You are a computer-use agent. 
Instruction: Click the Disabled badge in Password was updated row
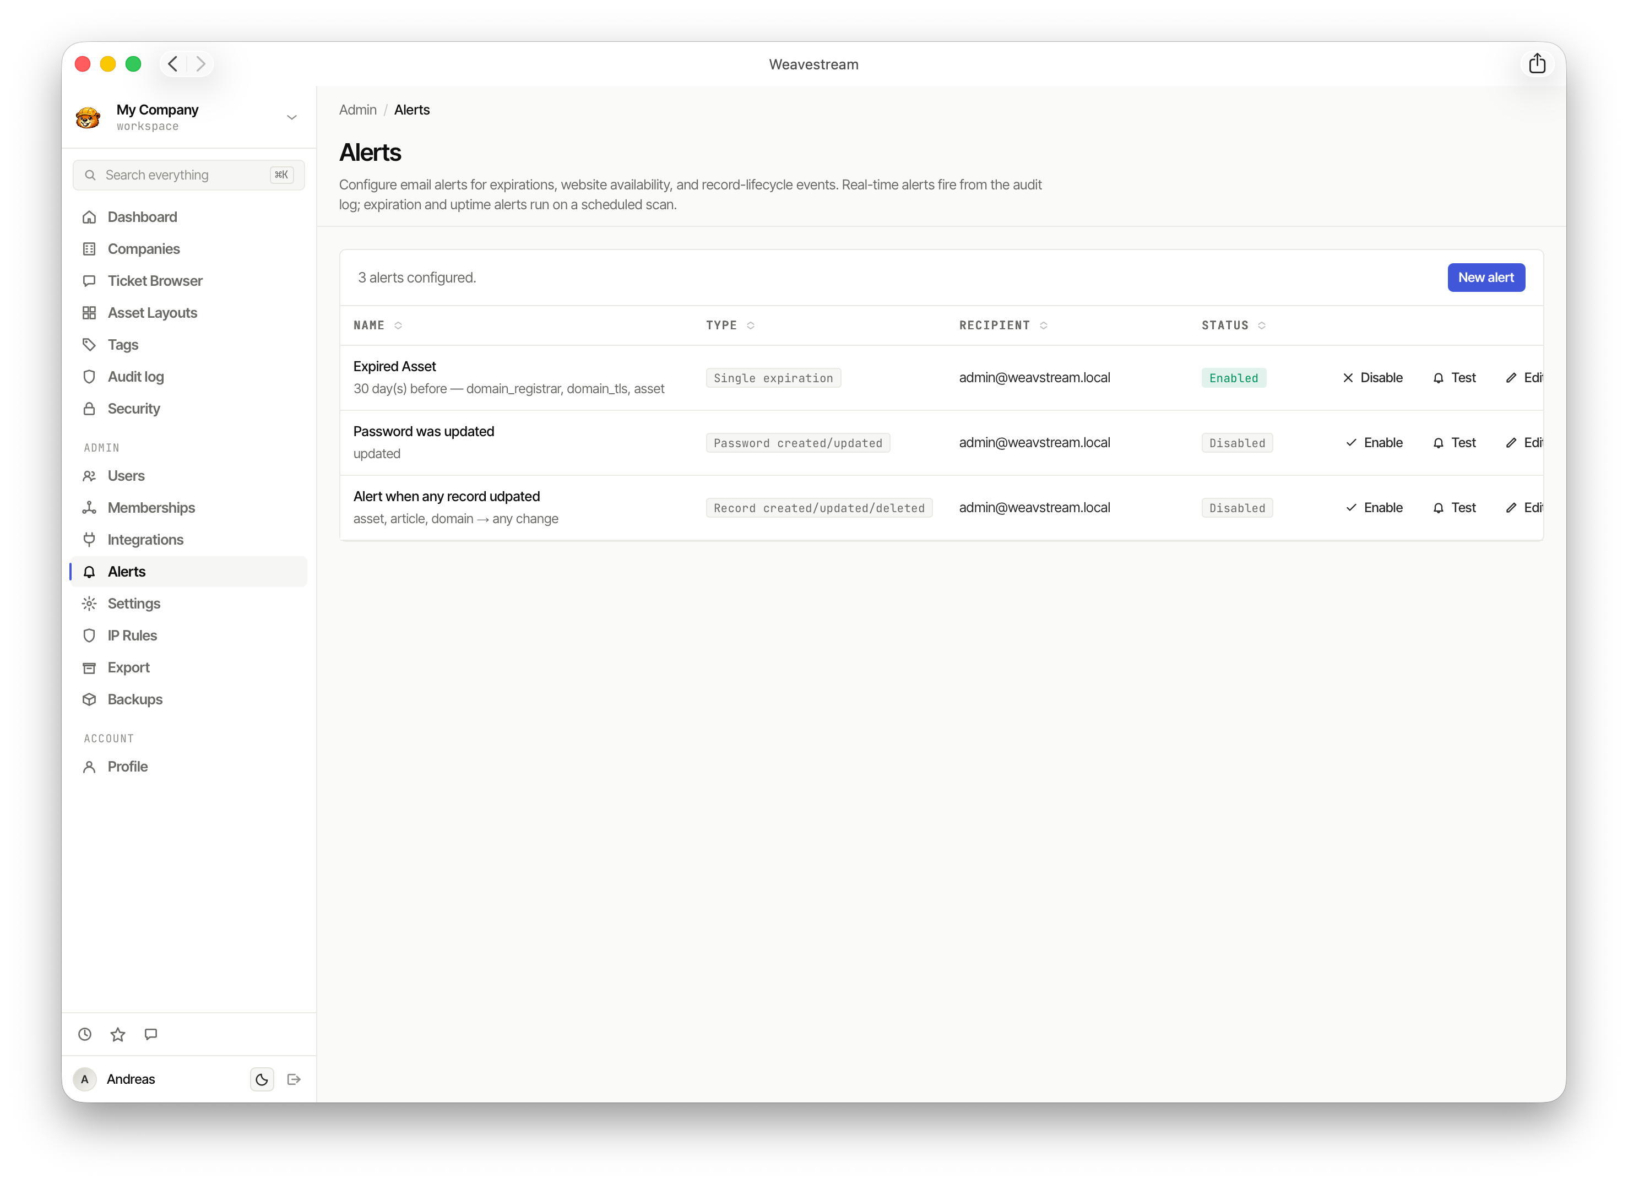pos(1237,443)
